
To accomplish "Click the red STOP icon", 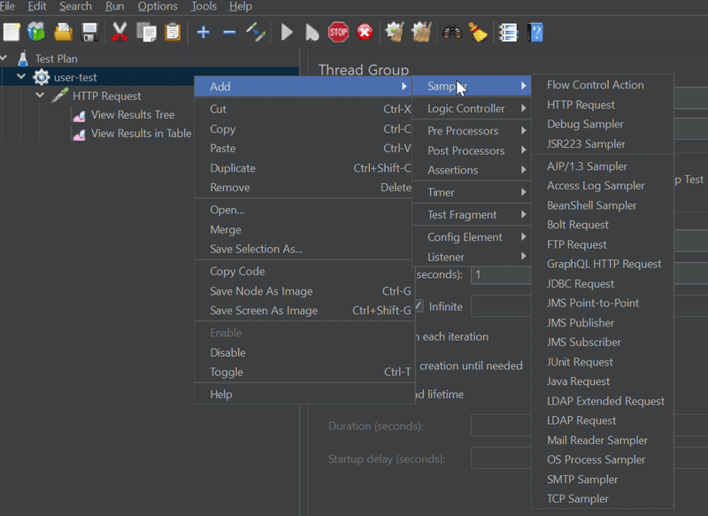I will pyautogui.click(x=338, y=32).
